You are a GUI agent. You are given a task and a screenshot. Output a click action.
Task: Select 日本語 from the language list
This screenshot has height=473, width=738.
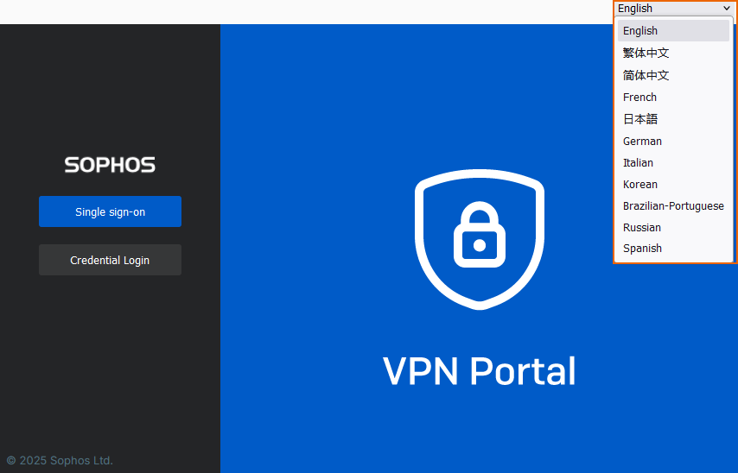tap(640, 119)
